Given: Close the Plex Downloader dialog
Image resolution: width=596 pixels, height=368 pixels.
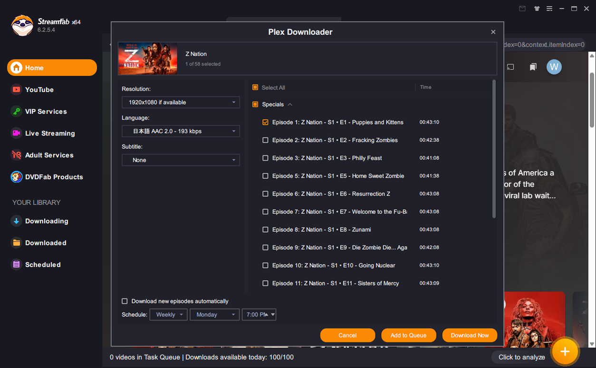Looking at the screenshot, I should click(493, 32).
